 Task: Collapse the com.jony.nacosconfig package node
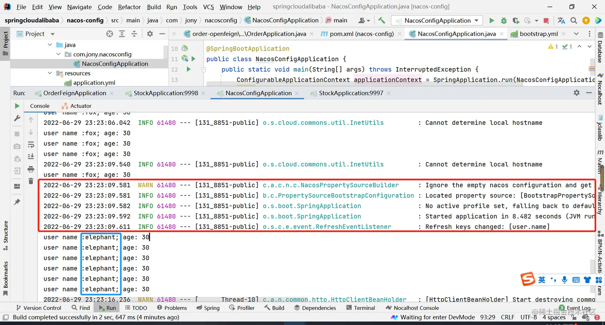[x=59, y=54]
